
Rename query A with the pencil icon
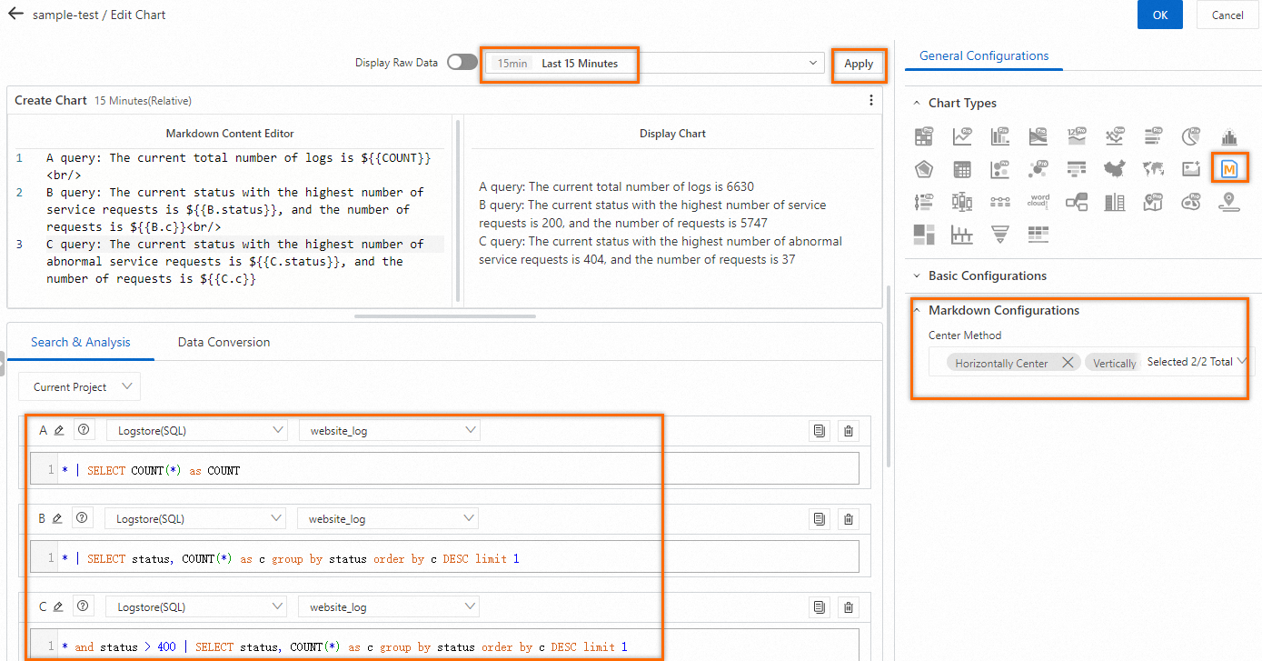[58, 430]
